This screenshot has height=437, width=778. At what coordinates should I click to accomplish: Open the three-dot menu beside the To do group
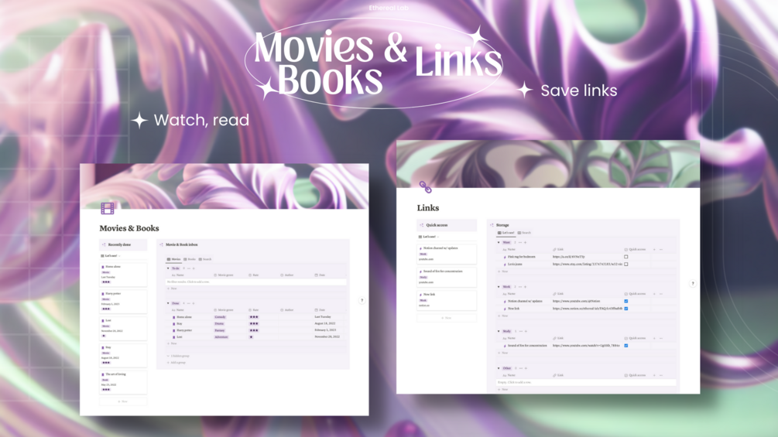coord(189,268)
